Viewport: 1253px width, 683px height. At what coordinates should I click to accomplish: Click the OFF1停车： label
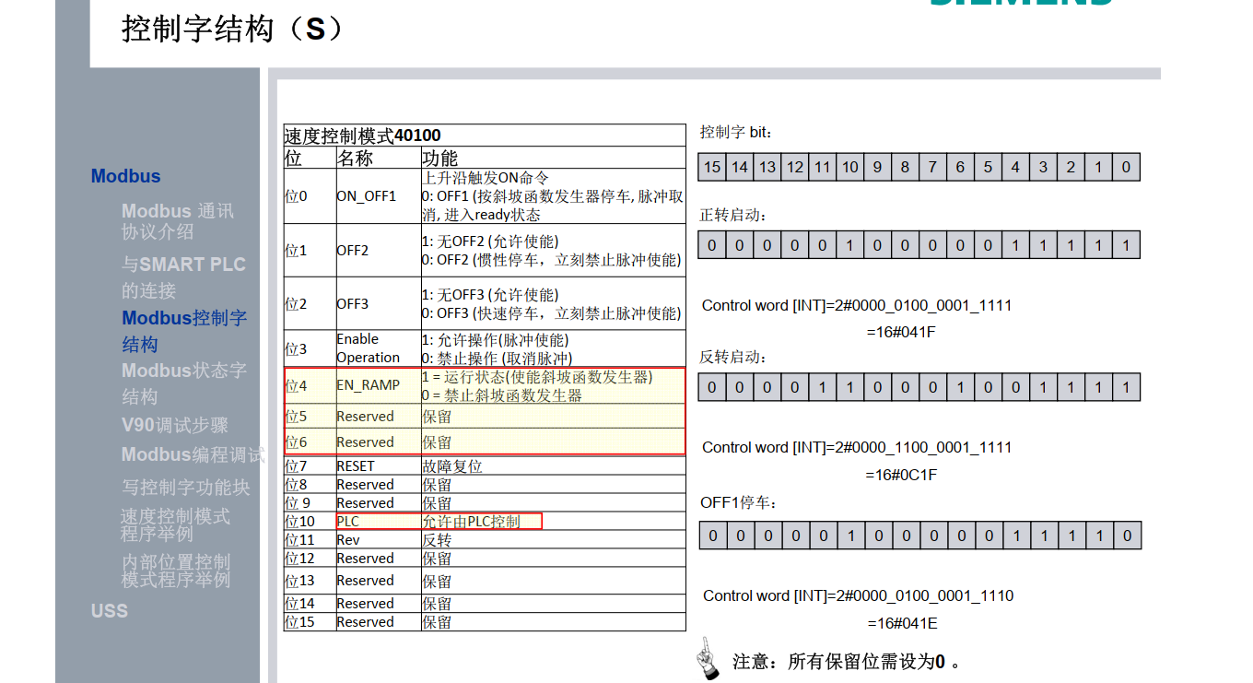coord(739,502)
